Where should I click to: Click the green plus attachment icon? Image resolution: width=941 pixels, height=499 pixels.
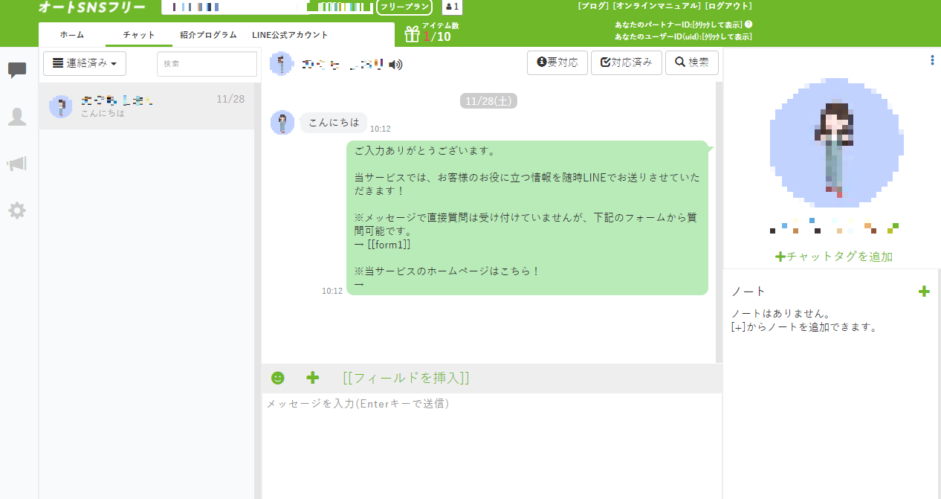click(313, 378)
